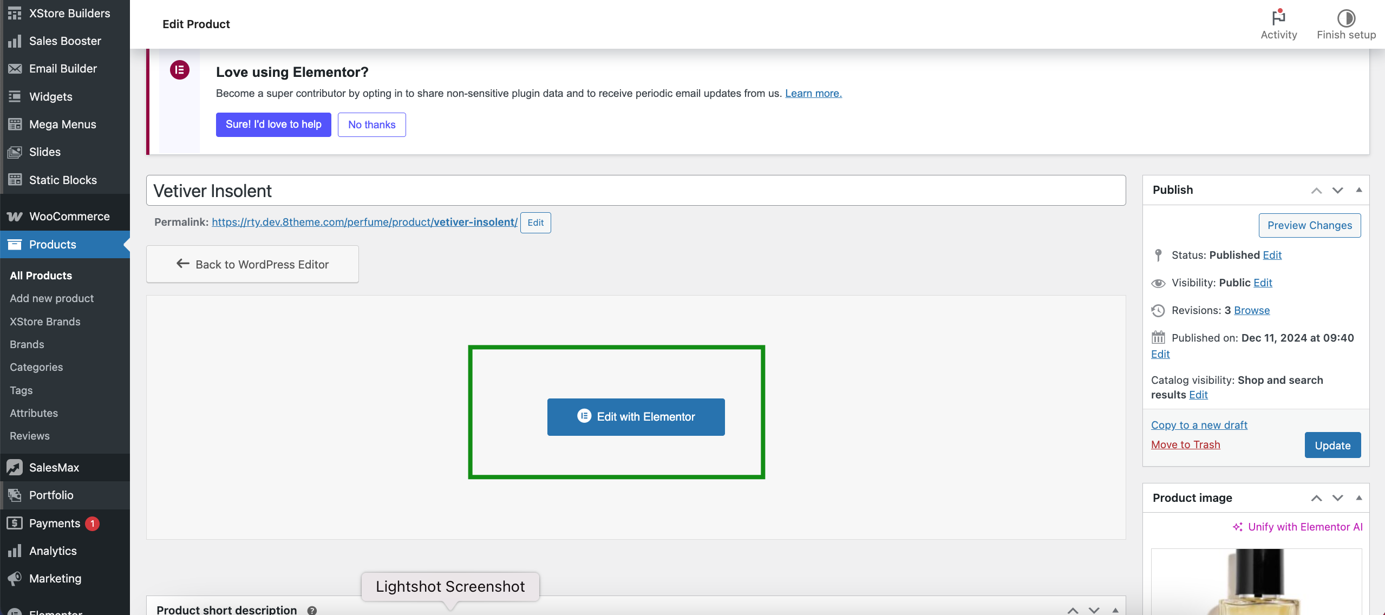Click the Sales Booster bar chart icon
The width and height of the screenshot is (1385, 615).
[15, 41]
